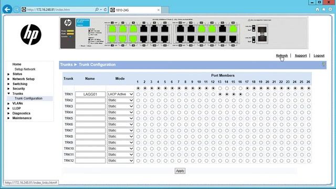Close the 1810-24G browser tab

(159, 10)
